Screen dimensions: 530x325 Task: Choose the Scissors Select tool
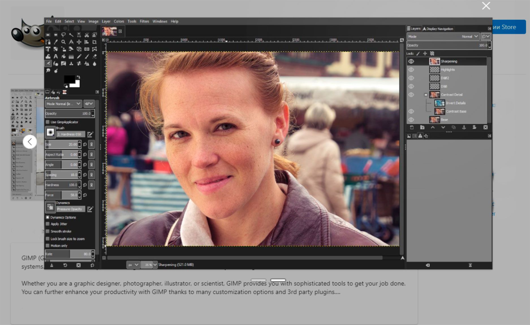87,35
